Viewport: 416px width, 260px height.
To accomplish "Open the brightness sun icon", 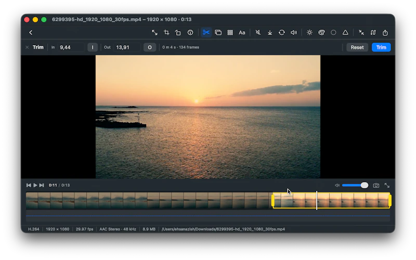I will pyautogui.click(x=309, y=33).
